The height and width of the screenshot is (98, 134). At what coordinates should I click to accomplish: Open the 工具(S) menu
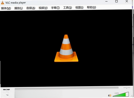click(68, 8)
